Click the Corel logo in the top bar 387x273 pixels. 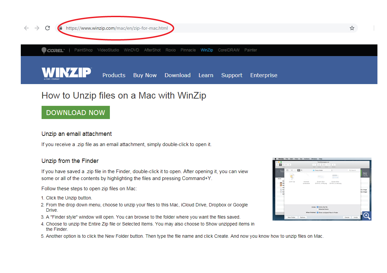(x=53, y=50)
